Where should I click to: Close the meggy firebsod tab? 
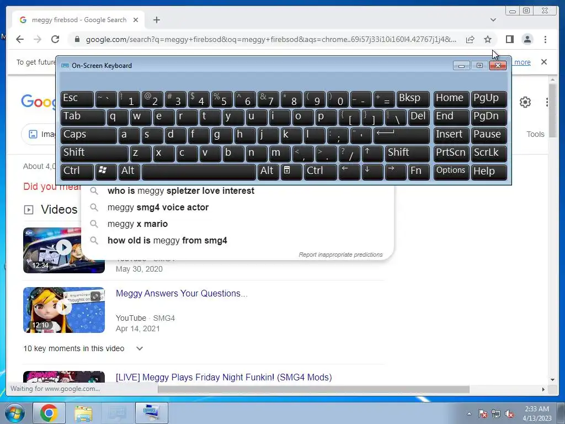coord(136,20)
